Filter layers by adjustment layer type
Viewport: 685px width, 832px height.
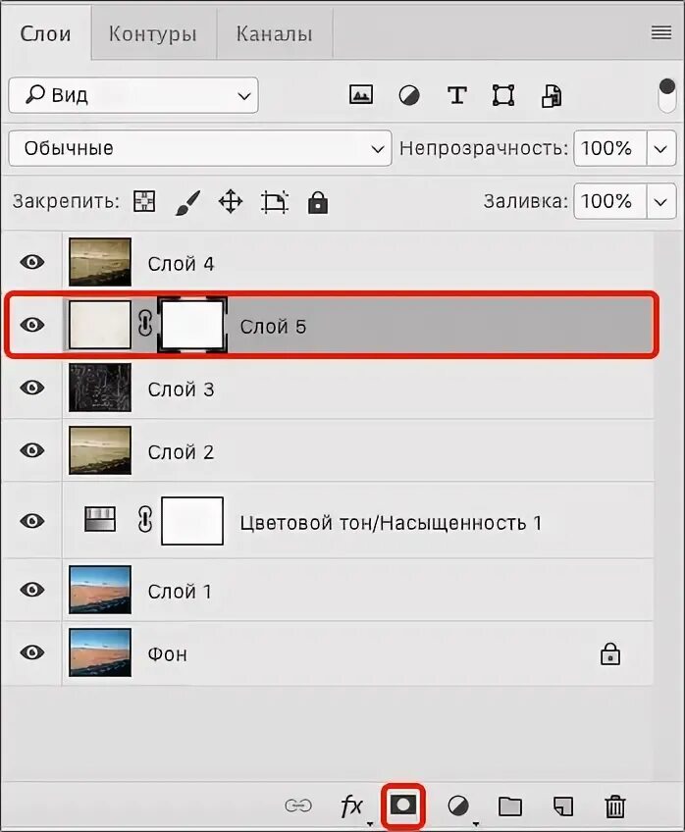(409, 96)
